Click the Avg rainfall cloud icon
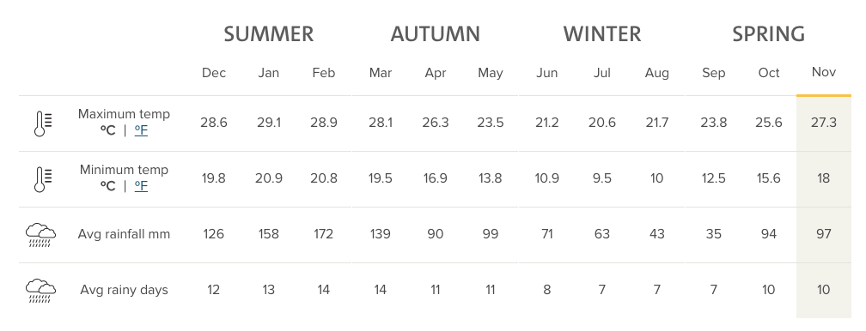This screenshot has width=866, height=331. (x=41, y=235)
